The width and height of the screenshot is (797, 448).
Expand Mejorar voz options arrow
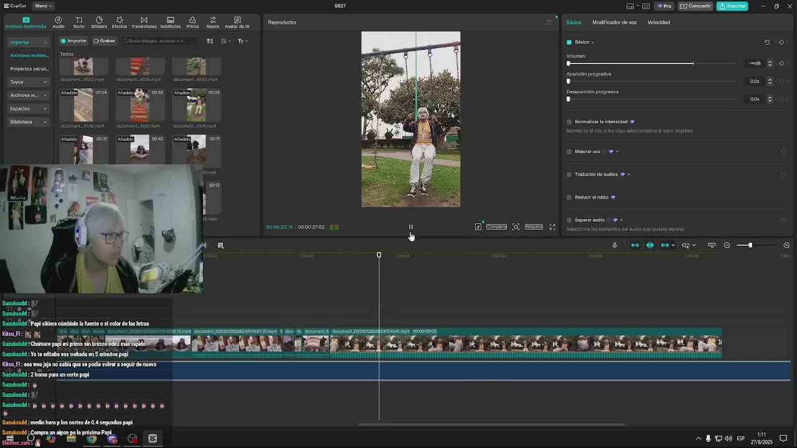point(617,152)
